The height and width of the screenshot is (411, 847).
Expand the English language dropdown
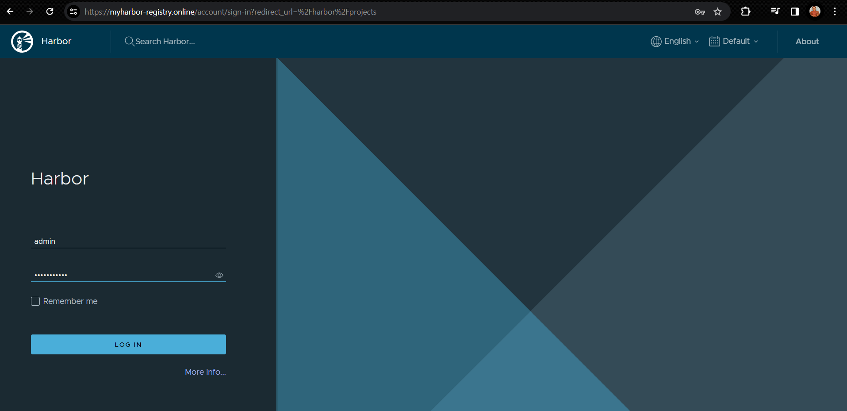(x=675, y=41)
